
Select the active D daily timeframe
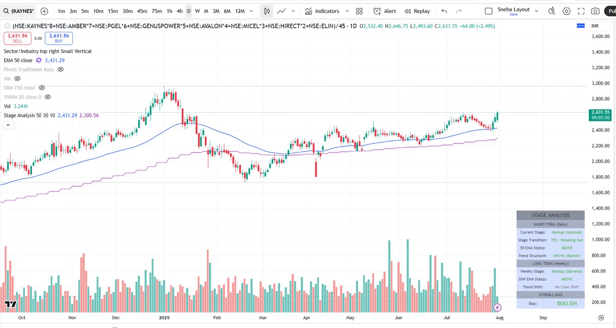point(189,11)
